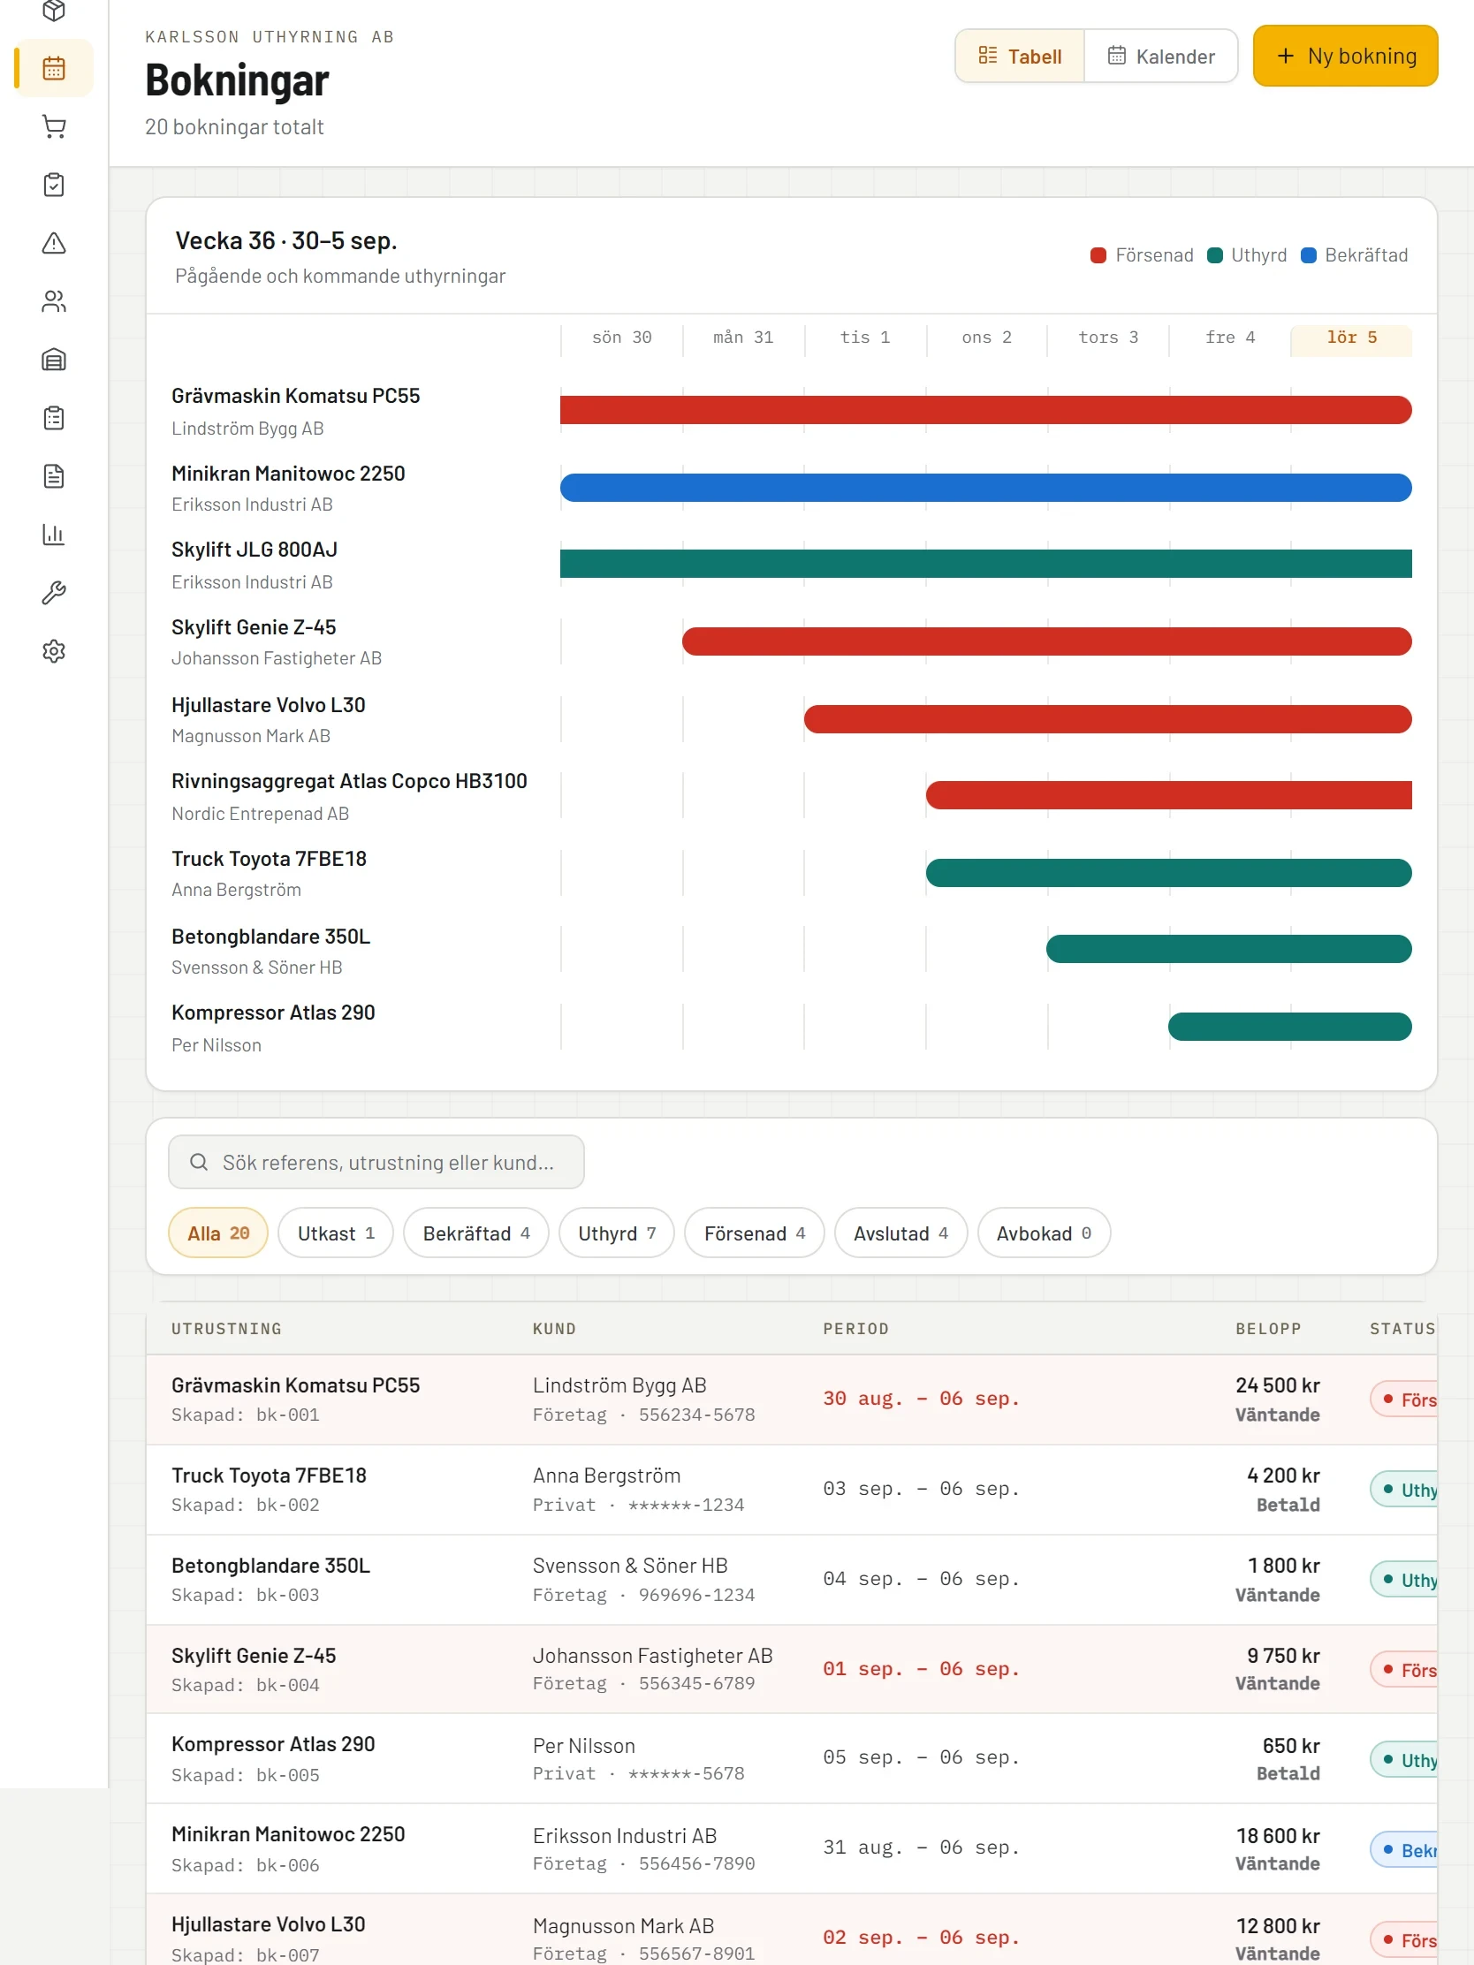Filter by Utkast status chip
This screenshot has height=1965, width=1474.
pos(336,1233)
